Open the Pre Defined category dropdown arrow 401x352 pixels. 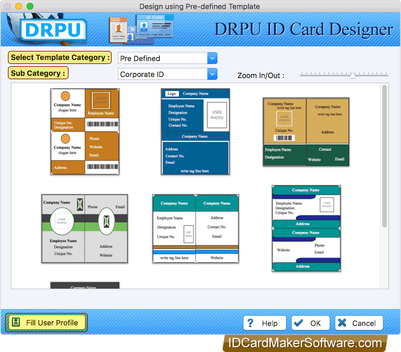point(212,58)
